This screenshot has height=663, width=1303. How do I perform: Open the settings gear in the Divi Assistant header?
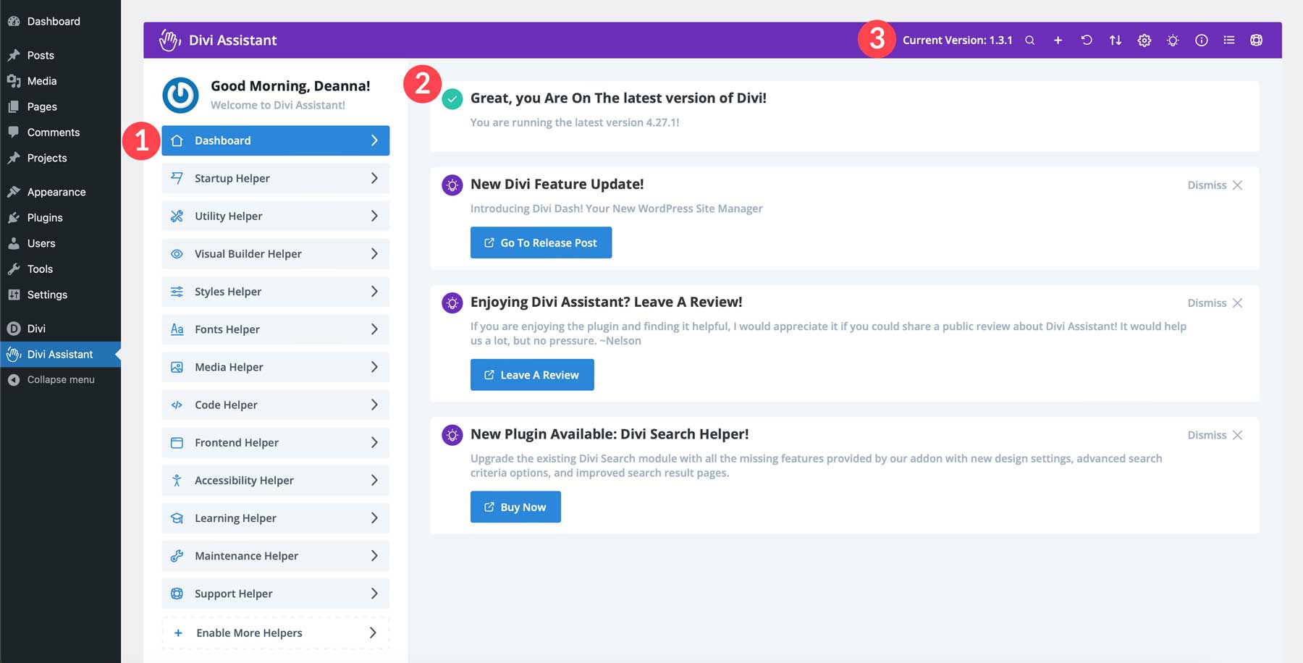coord(1144,40)
